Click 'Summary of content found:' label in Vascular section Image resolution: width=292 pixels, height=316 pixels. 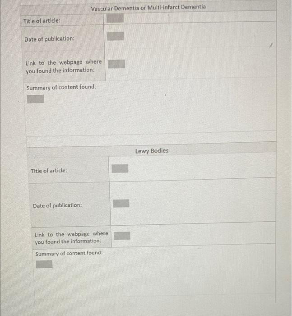pyautogui.click(x=61, y=88)
